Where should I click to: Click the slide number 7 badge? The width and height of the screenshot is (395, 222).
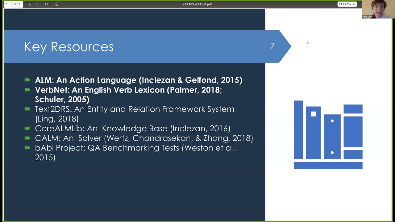tap(272, 46)
